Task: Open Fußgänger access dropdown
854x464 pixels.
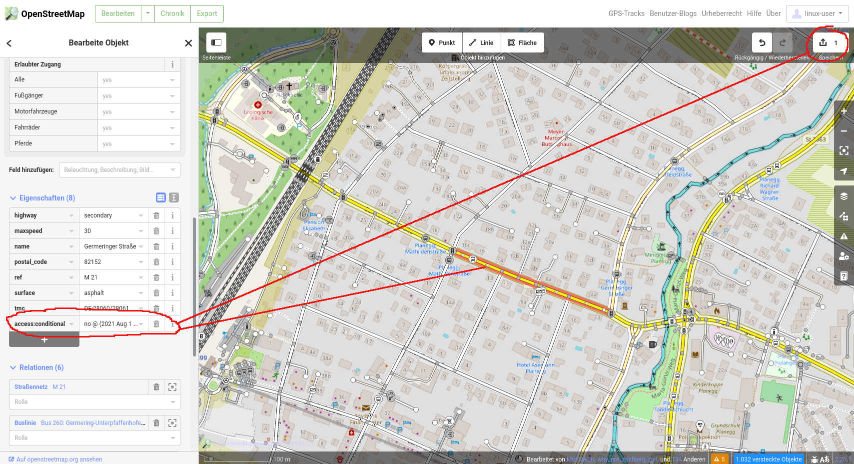Action: point(139,96)
